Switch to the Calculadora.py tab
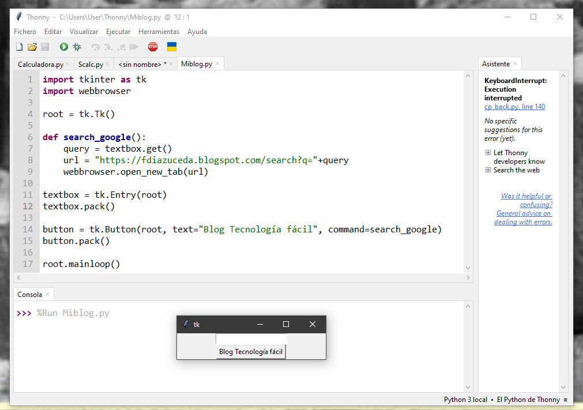This screenshot has width=583, height=410. coord(40,65)
